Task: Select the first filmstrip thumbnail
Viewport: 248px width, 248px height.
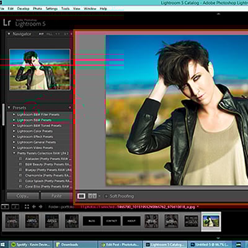Action: pyautogui.click(x=12, y=221)
